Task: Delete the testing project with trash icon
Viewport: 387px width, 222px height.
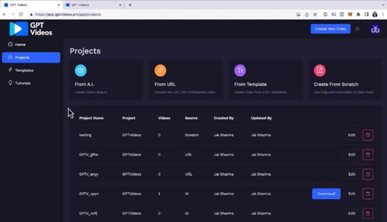Action: 368,135
